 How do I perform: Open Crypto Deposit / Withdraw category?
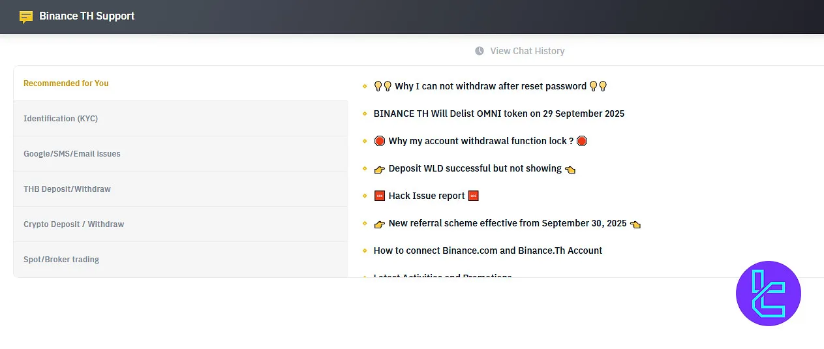click(74, 224)
